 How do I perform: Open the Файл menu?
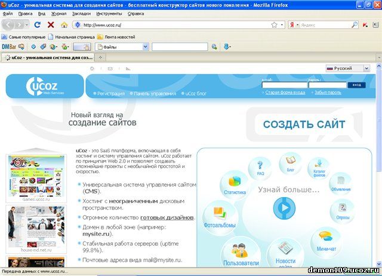(x=8, y=14)
